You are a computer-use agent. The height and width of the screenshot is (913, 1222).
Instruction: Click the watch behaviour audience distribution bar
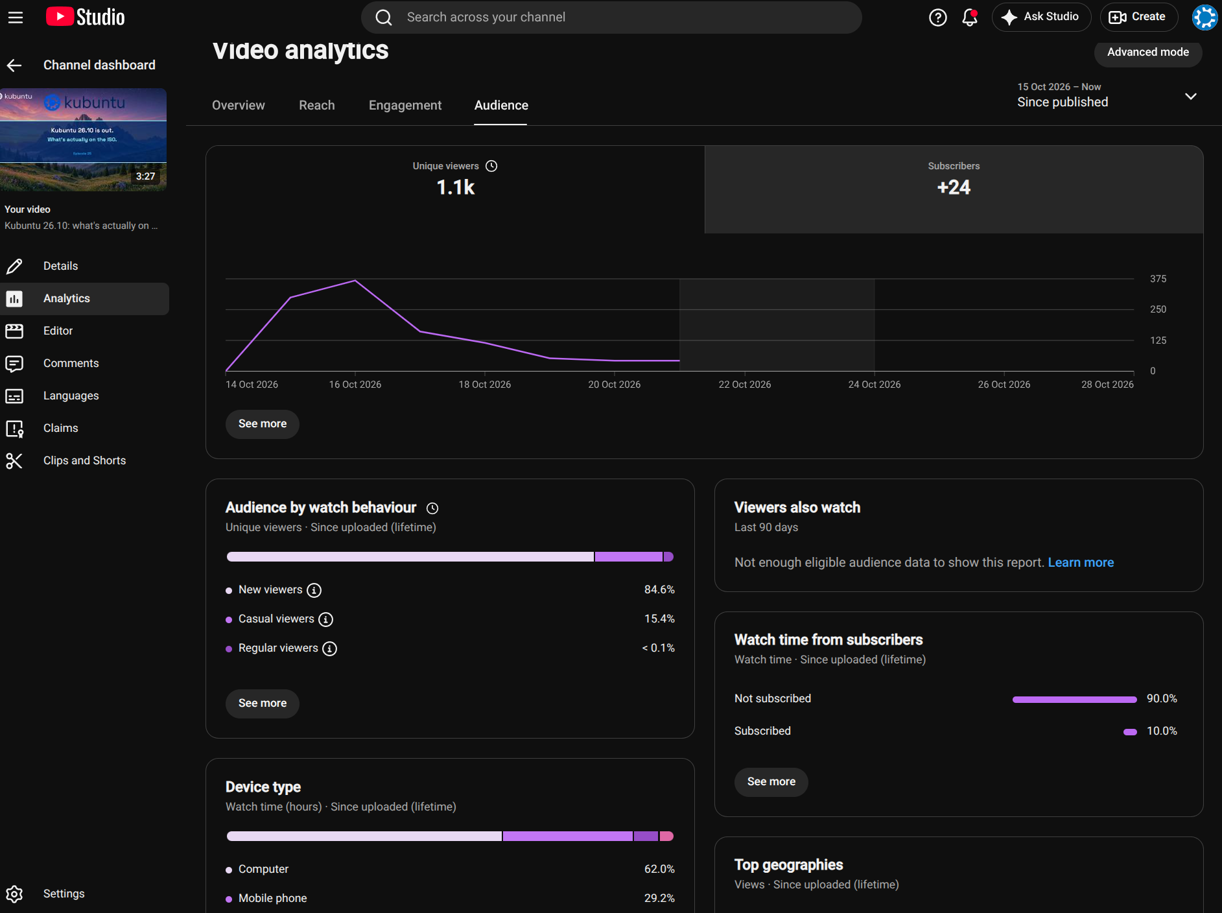(x=450, y=557)
